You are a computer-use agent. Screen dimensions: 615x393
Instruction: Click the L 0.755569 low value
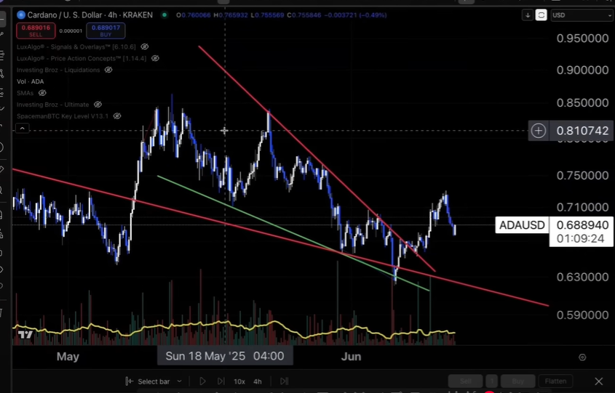click(268, 15)
